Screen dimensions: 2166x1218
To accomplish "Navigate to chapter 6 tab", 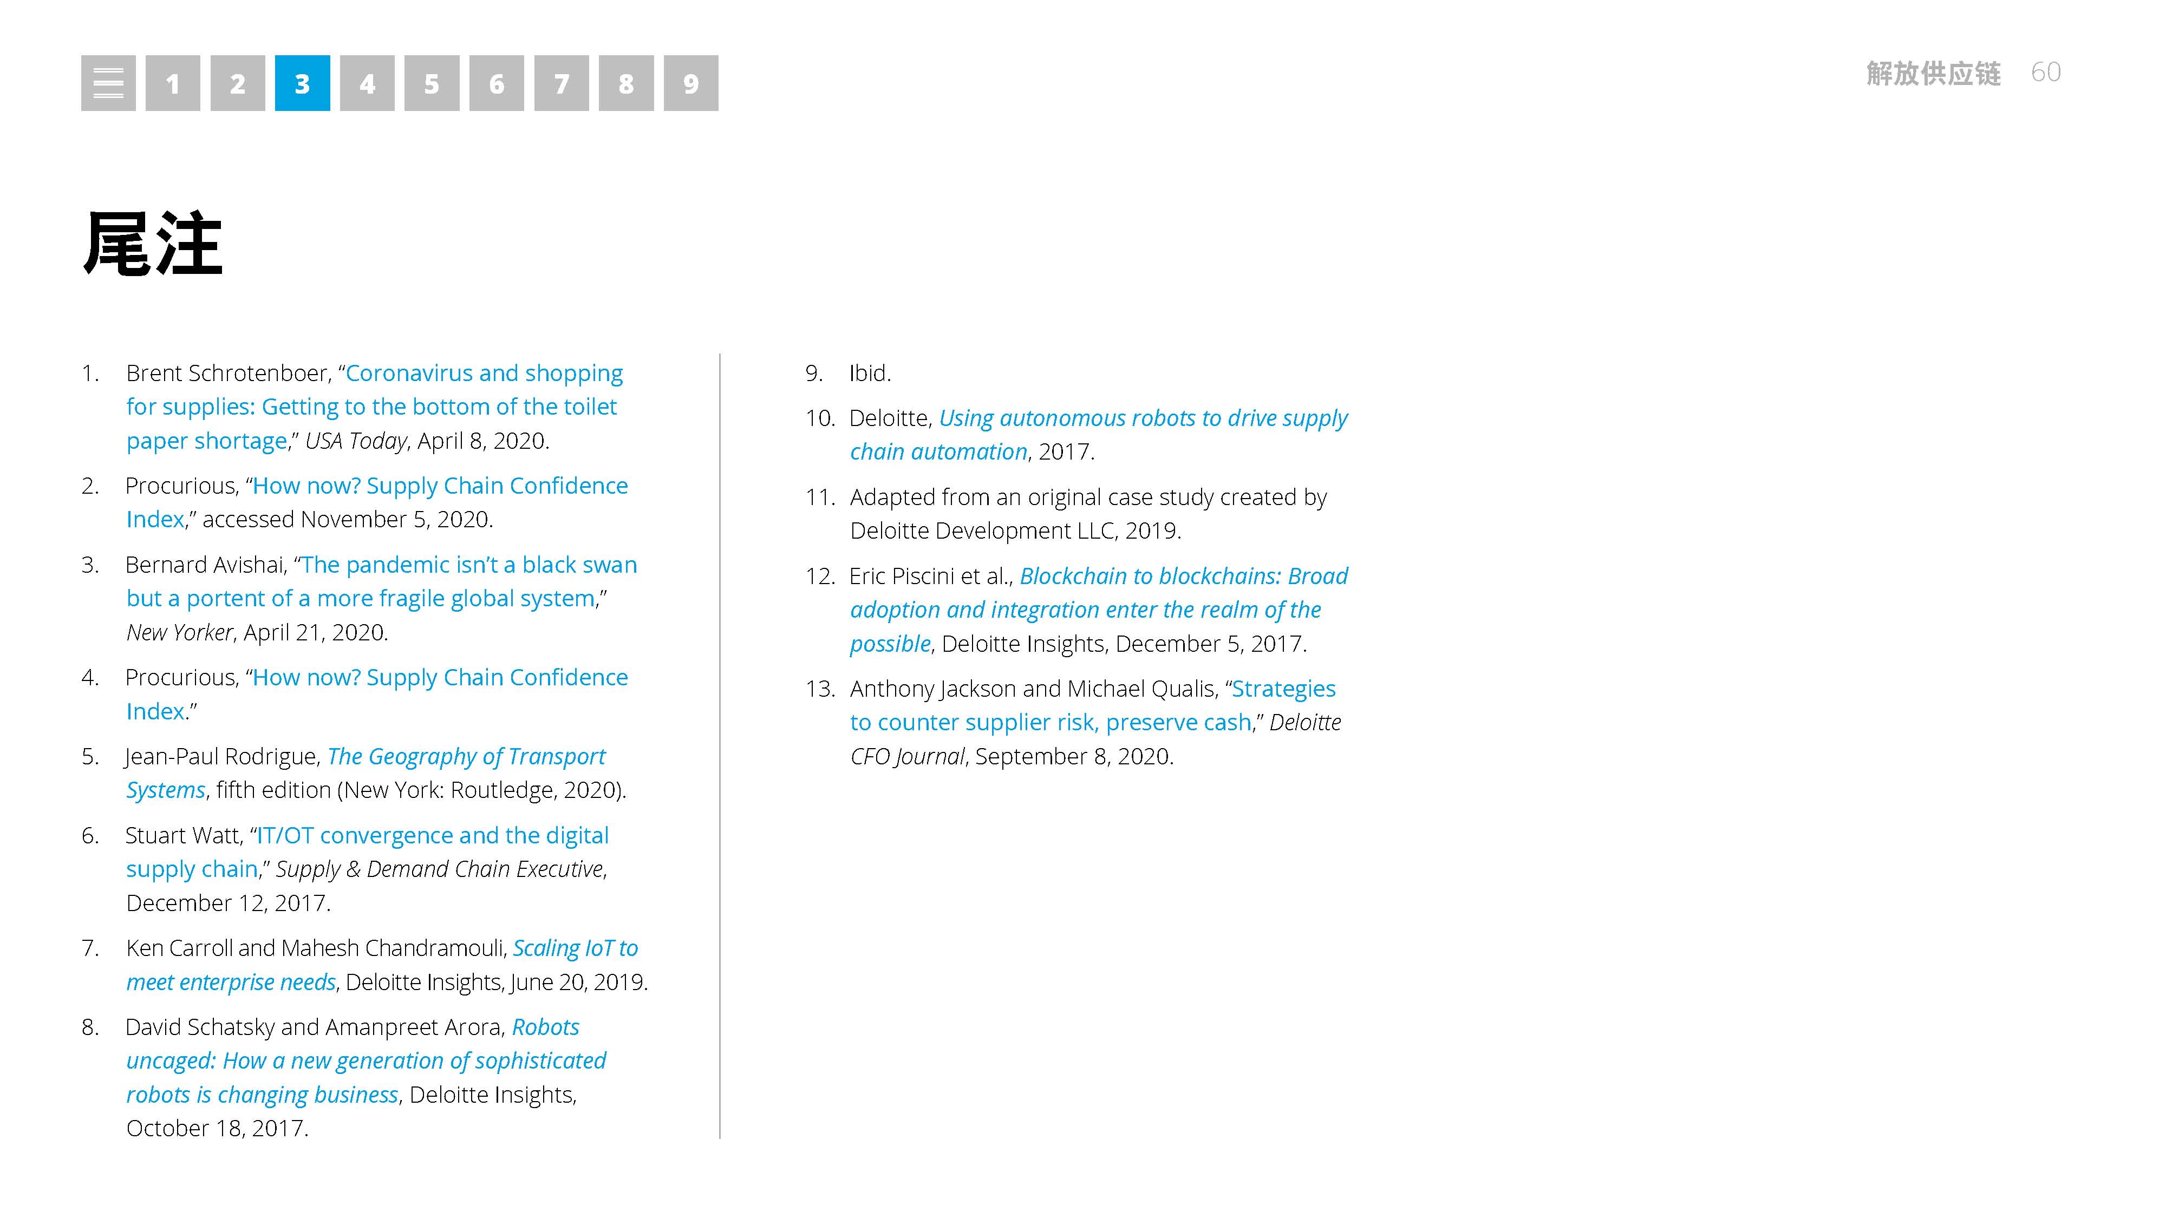I will (497, 83).
